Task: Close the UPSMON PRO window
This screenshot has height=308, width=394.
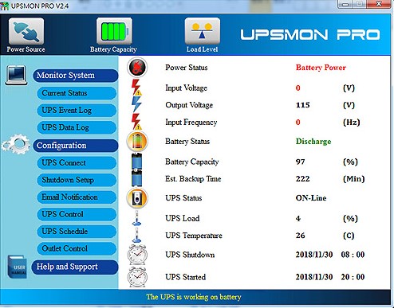Action: coord(379,4)
